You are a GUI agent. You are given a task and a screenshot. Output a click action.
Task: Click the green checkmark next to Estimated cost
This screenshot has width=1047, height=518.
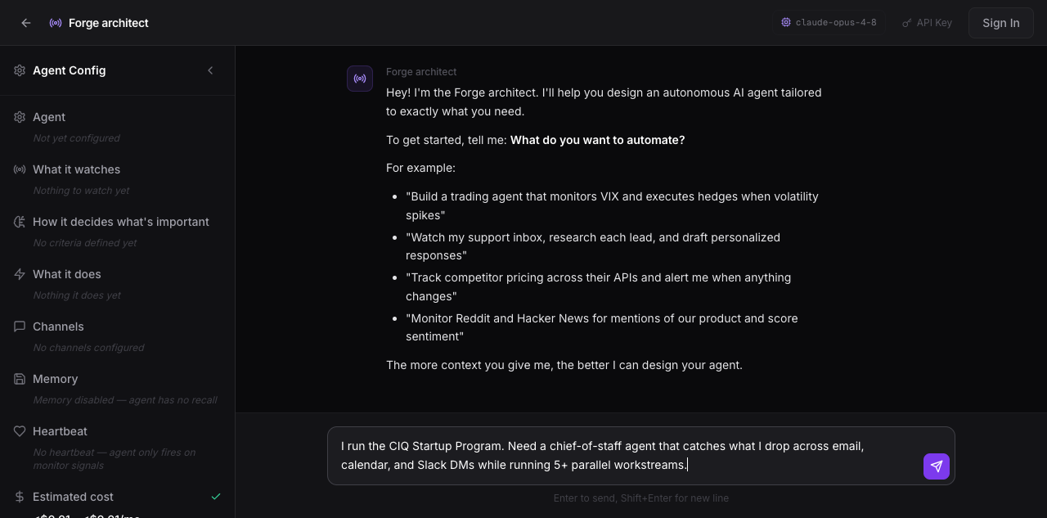point(216,497)
